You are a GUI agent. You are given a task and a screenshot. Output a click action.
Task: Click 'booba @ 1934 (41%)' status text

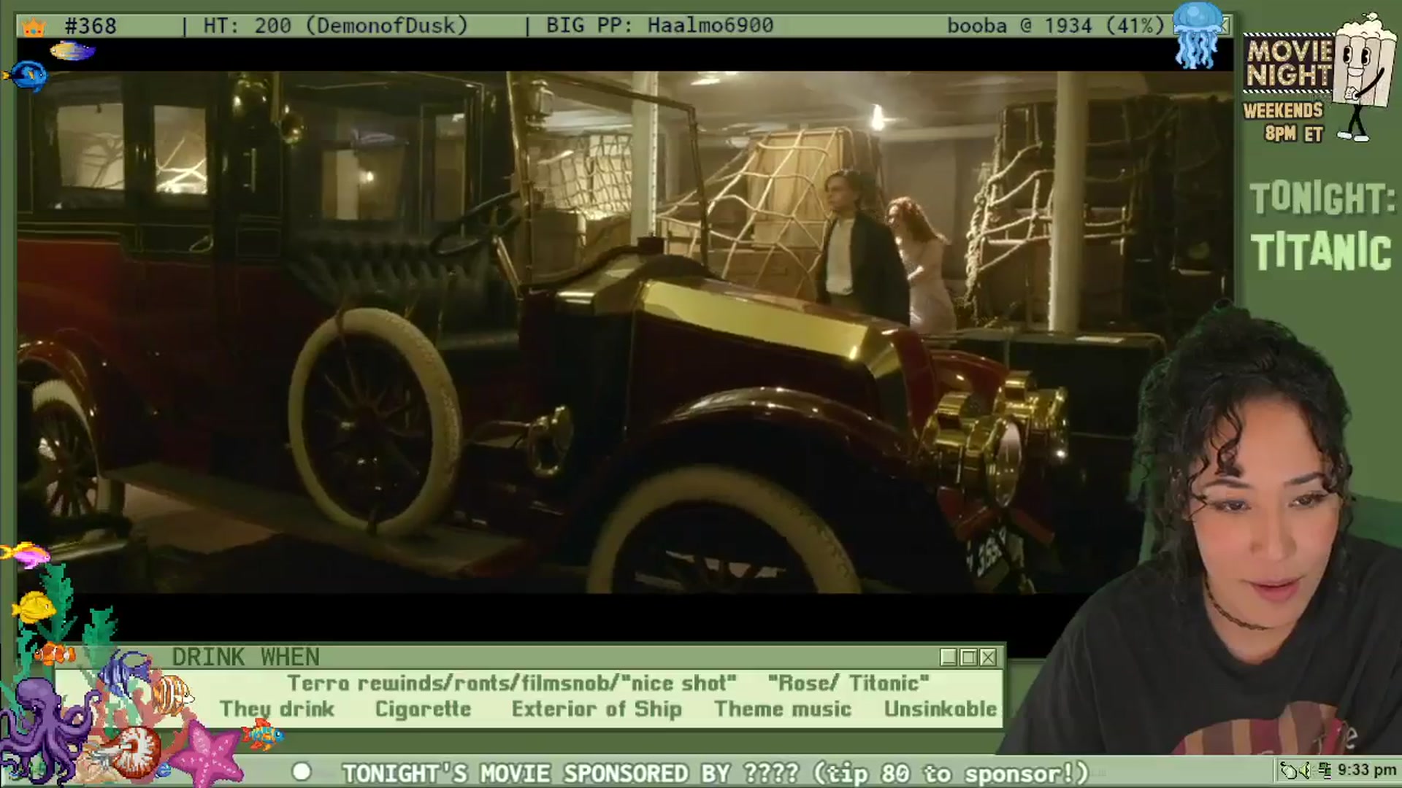tap(1055, 26)
